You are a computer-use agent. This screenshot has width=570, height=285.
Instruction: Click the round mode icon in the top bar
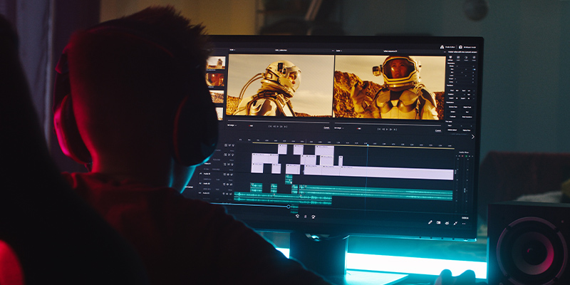click(460, 47)
